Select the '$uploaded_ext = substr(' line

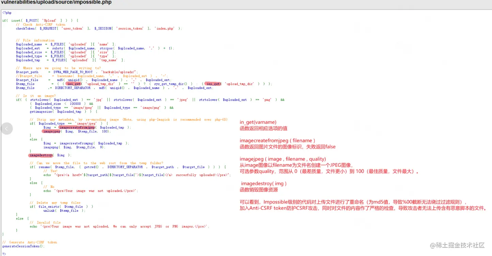[95, 48]
